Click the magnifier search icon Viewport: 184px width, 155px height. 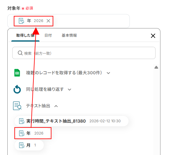coord(20,53)
